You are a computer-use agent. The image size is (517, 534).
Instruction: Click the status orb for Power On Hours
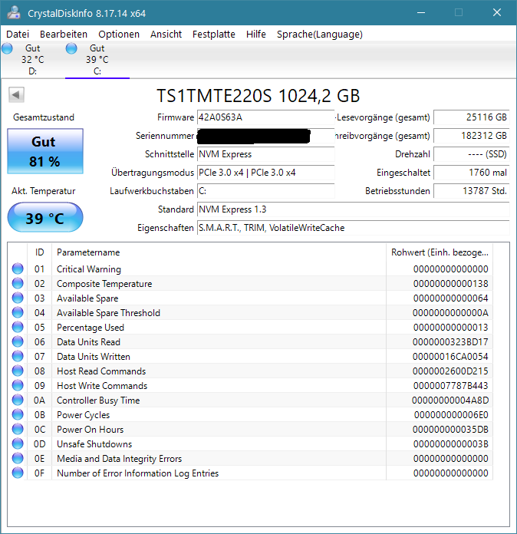[x=18, y=429]
